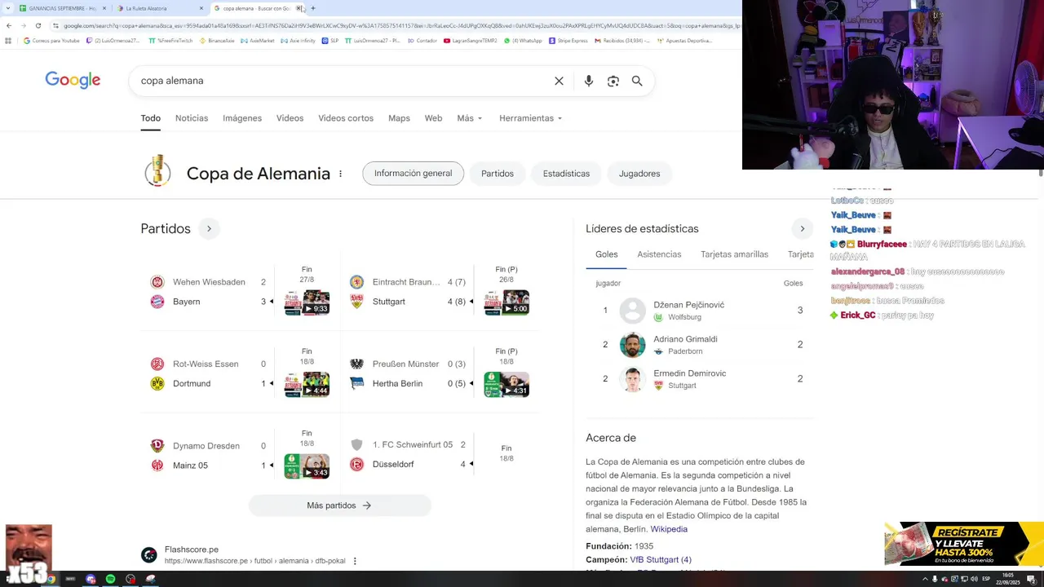Start voice search via microphone icon

coord(589,81)
